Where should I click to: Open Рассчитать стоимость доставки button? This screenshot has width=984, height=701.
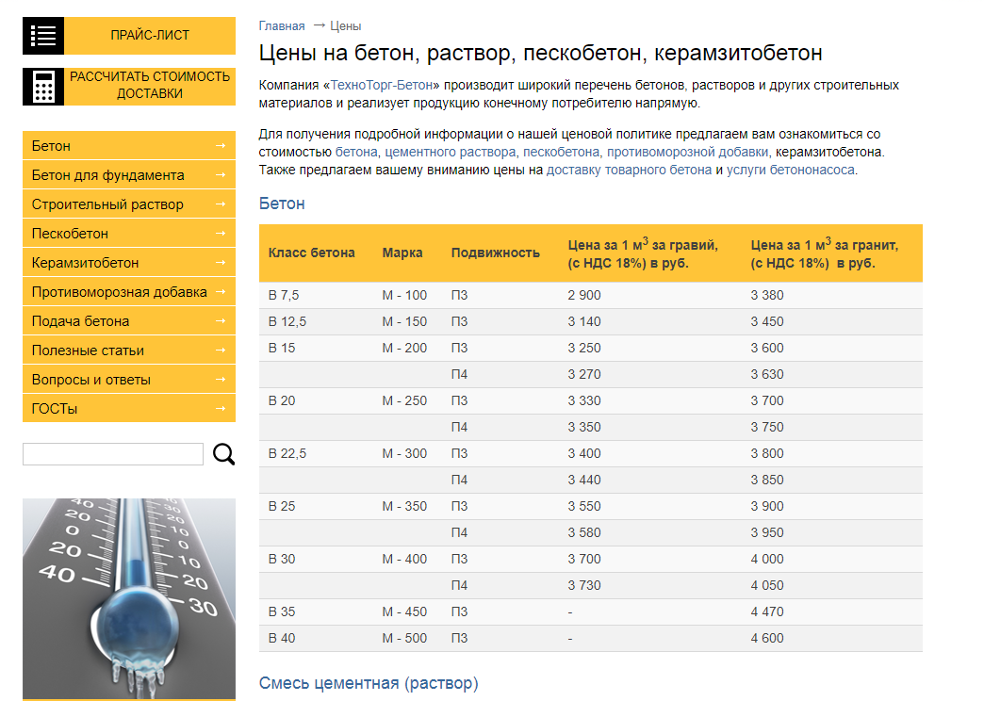[x=149, y=86]
